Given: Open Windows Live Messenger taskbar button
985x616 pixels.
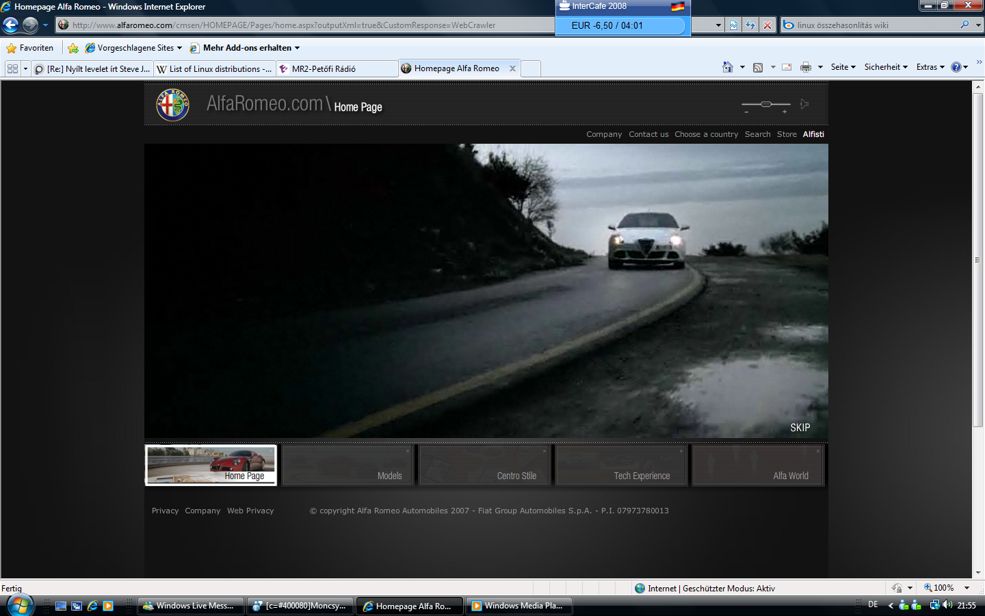Looking at the screenshot, I should click(191, 606).
